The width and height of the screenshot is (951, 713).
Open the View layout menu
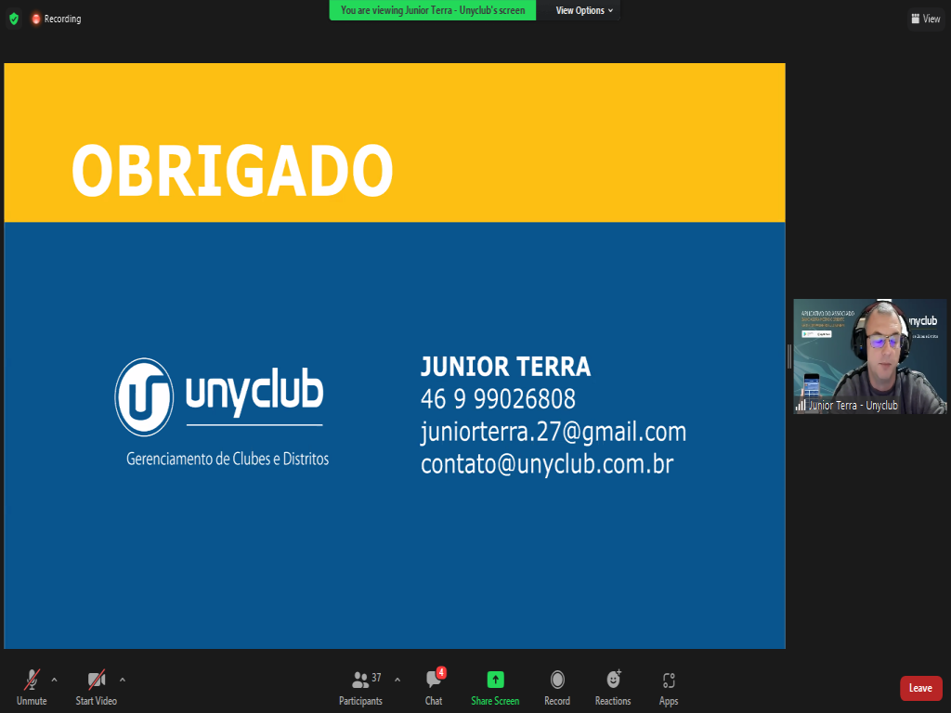click(x=925, y=19)
